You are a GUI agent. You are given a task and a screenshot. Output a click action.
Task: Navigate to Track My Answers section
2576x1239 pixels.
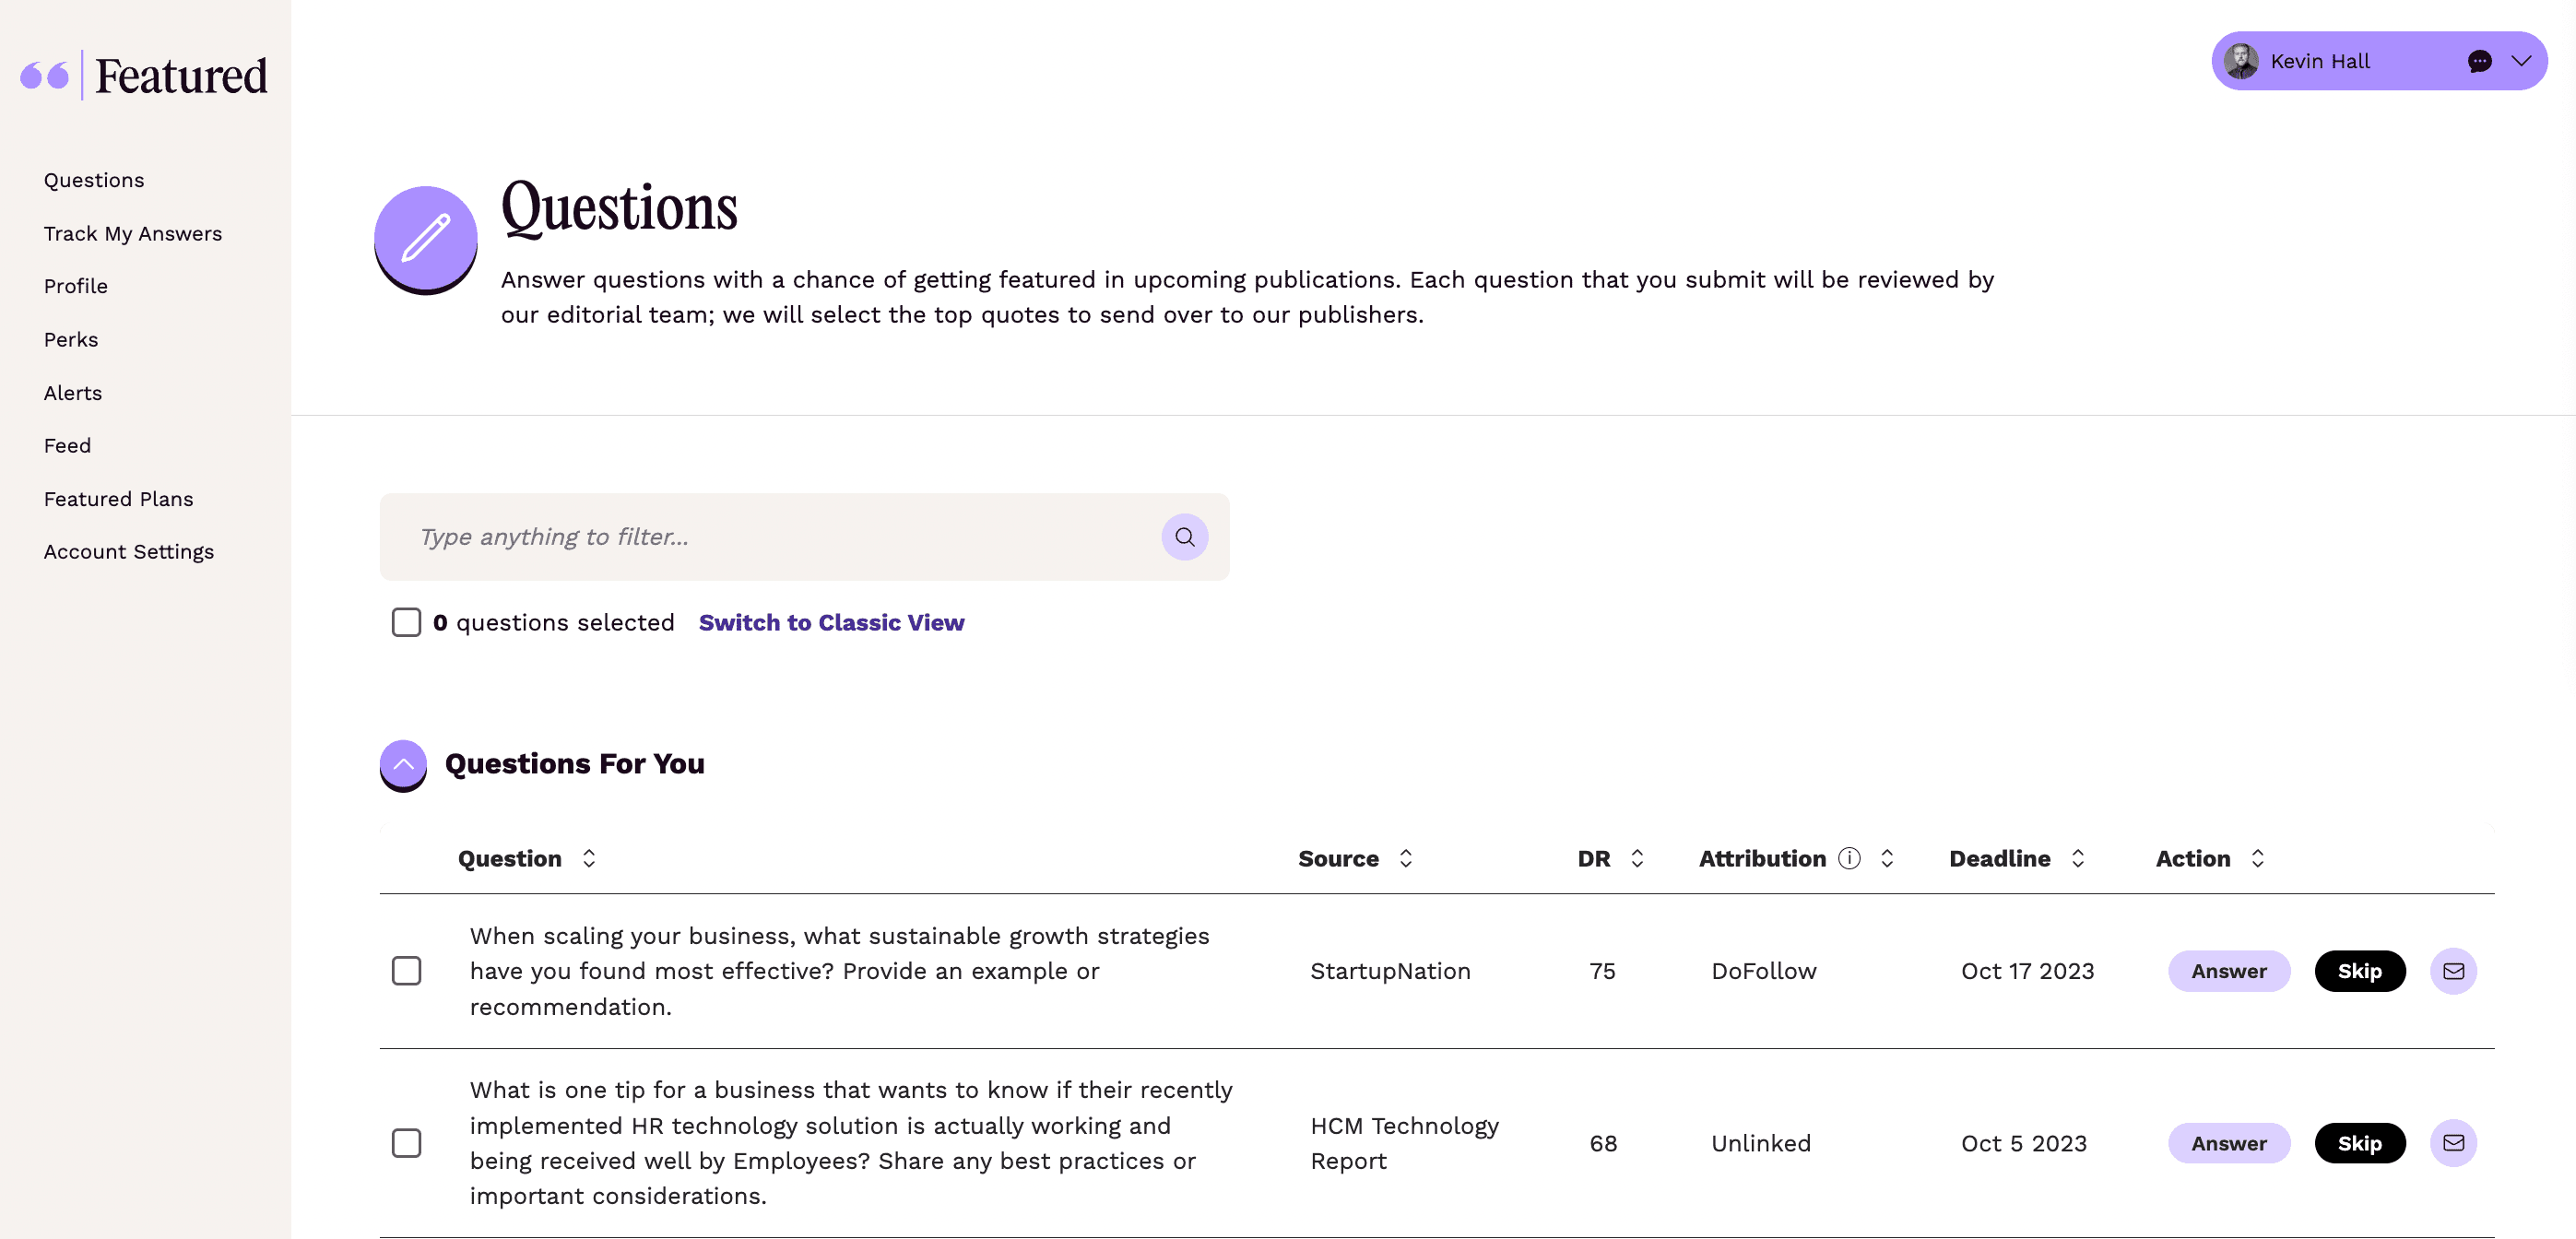[133, 231]
